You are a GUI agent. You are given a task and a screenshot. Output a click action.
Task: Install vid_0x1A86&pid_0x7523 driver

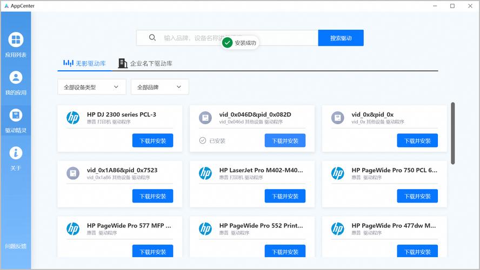point(153,196)
